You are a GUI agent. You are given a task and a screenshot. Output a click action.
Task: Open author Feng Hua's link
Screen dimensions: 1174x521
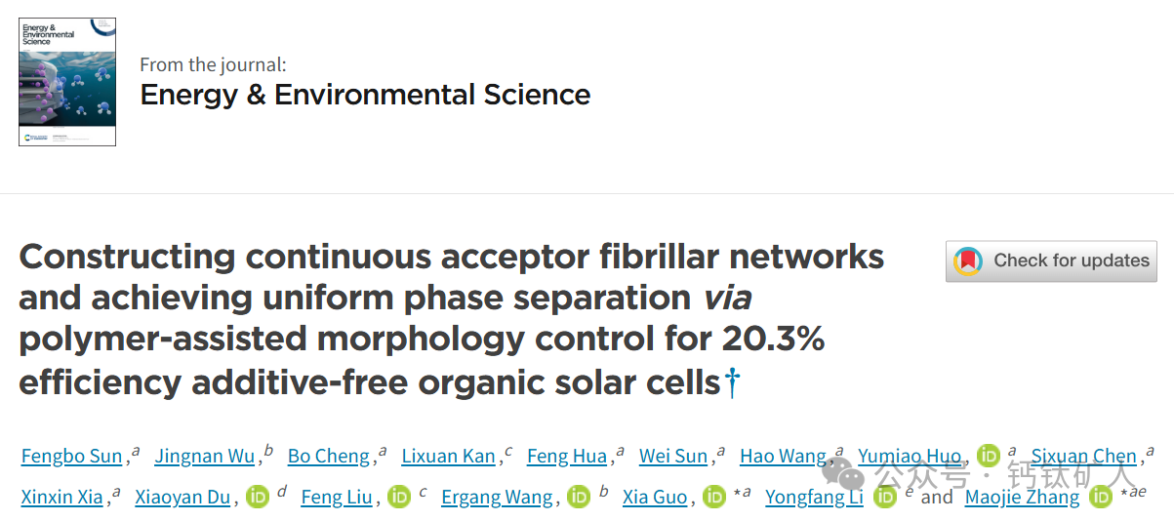(567, 456)
